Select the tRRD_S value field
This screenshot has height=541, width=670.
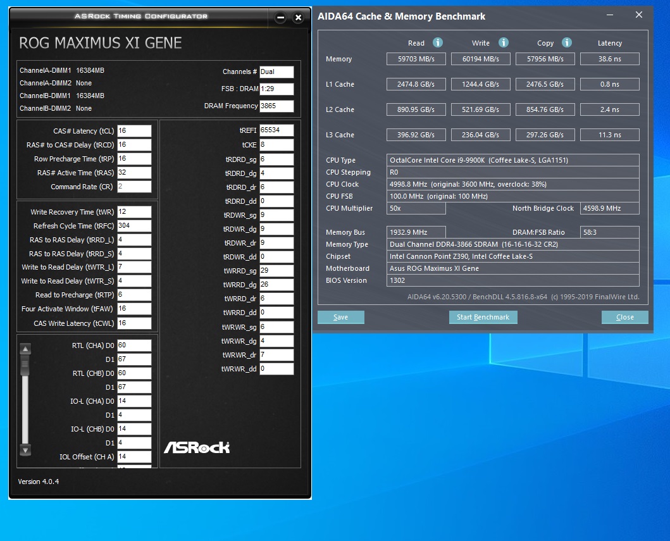click(x=134, y=253)
